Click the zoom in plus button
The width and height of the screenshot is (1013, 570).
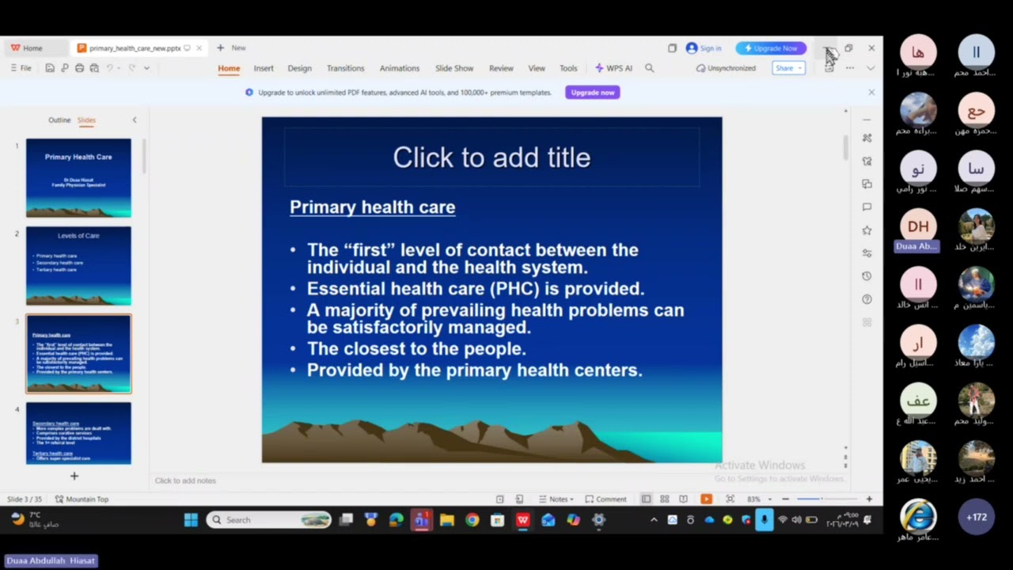(869, 499)
